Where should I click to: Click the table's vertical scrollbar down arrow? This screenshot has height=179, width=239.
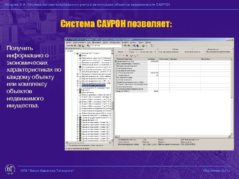(x=232, y=134)
